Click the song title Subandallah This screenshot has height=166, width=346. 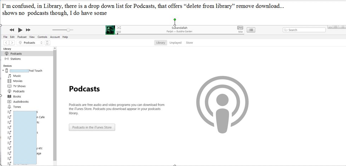(180, 28)
